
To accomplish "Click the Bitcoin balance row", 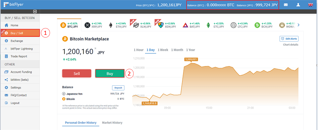I will coord(93,99).
